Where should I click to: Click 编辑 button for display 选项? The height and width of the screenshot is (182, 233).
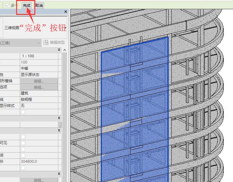39,87
